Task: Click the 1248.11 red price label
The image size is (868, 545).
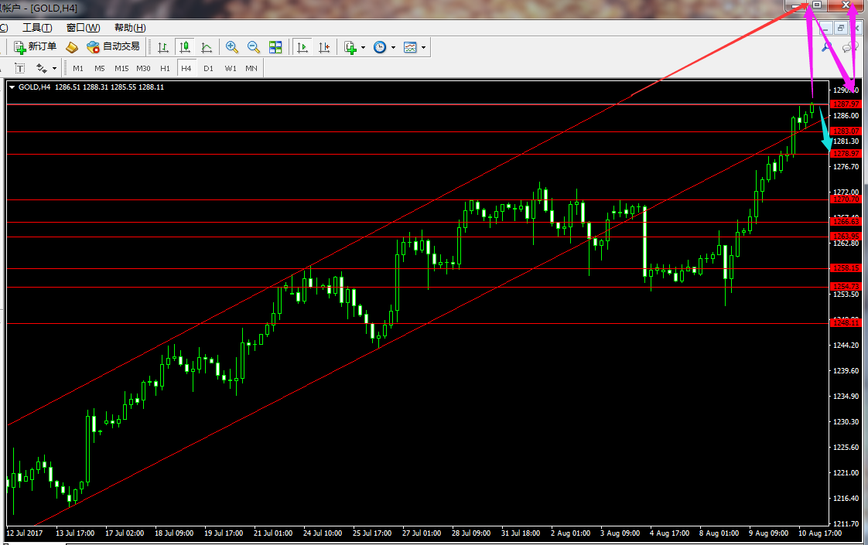Action: click(846, 323)
